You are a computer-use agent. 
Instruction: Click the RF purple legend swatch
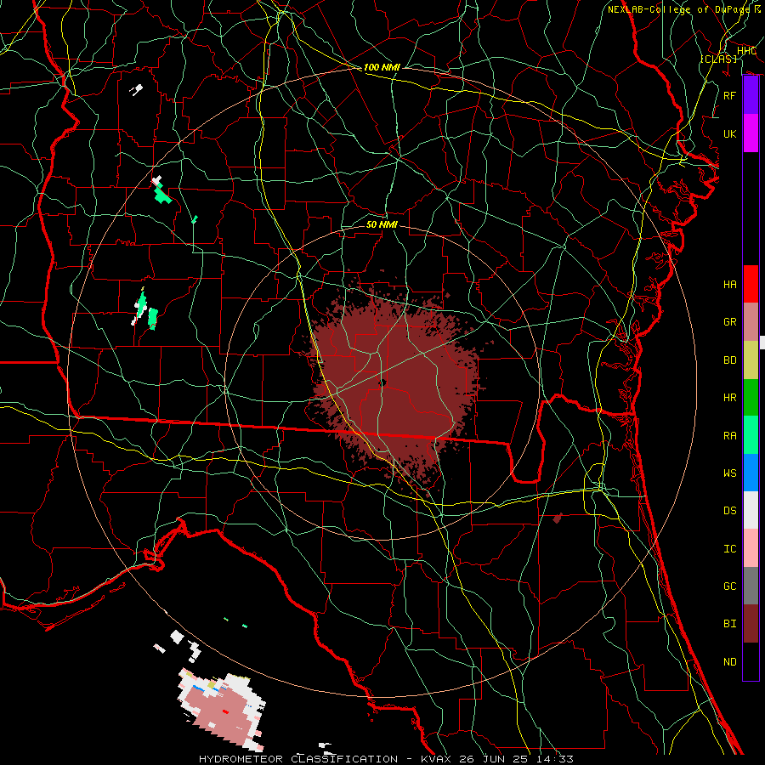(x=751, y=95)
